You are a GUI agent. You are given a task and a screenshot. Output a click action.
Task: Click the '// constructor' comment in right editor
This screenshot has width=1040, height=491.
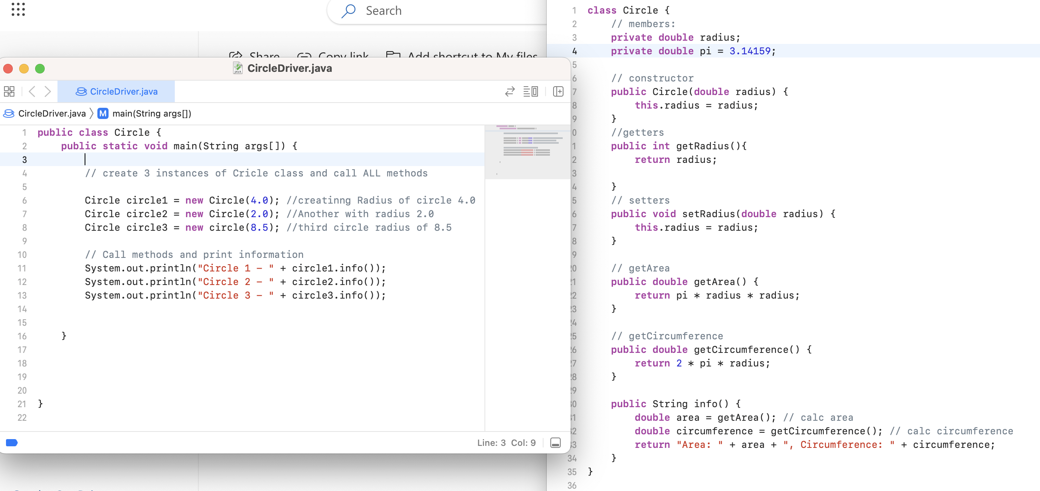pos(652,78)
